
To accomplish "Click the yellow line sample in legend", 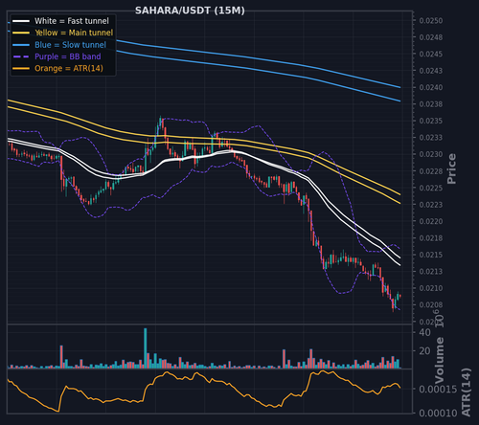I will point(21,33).
